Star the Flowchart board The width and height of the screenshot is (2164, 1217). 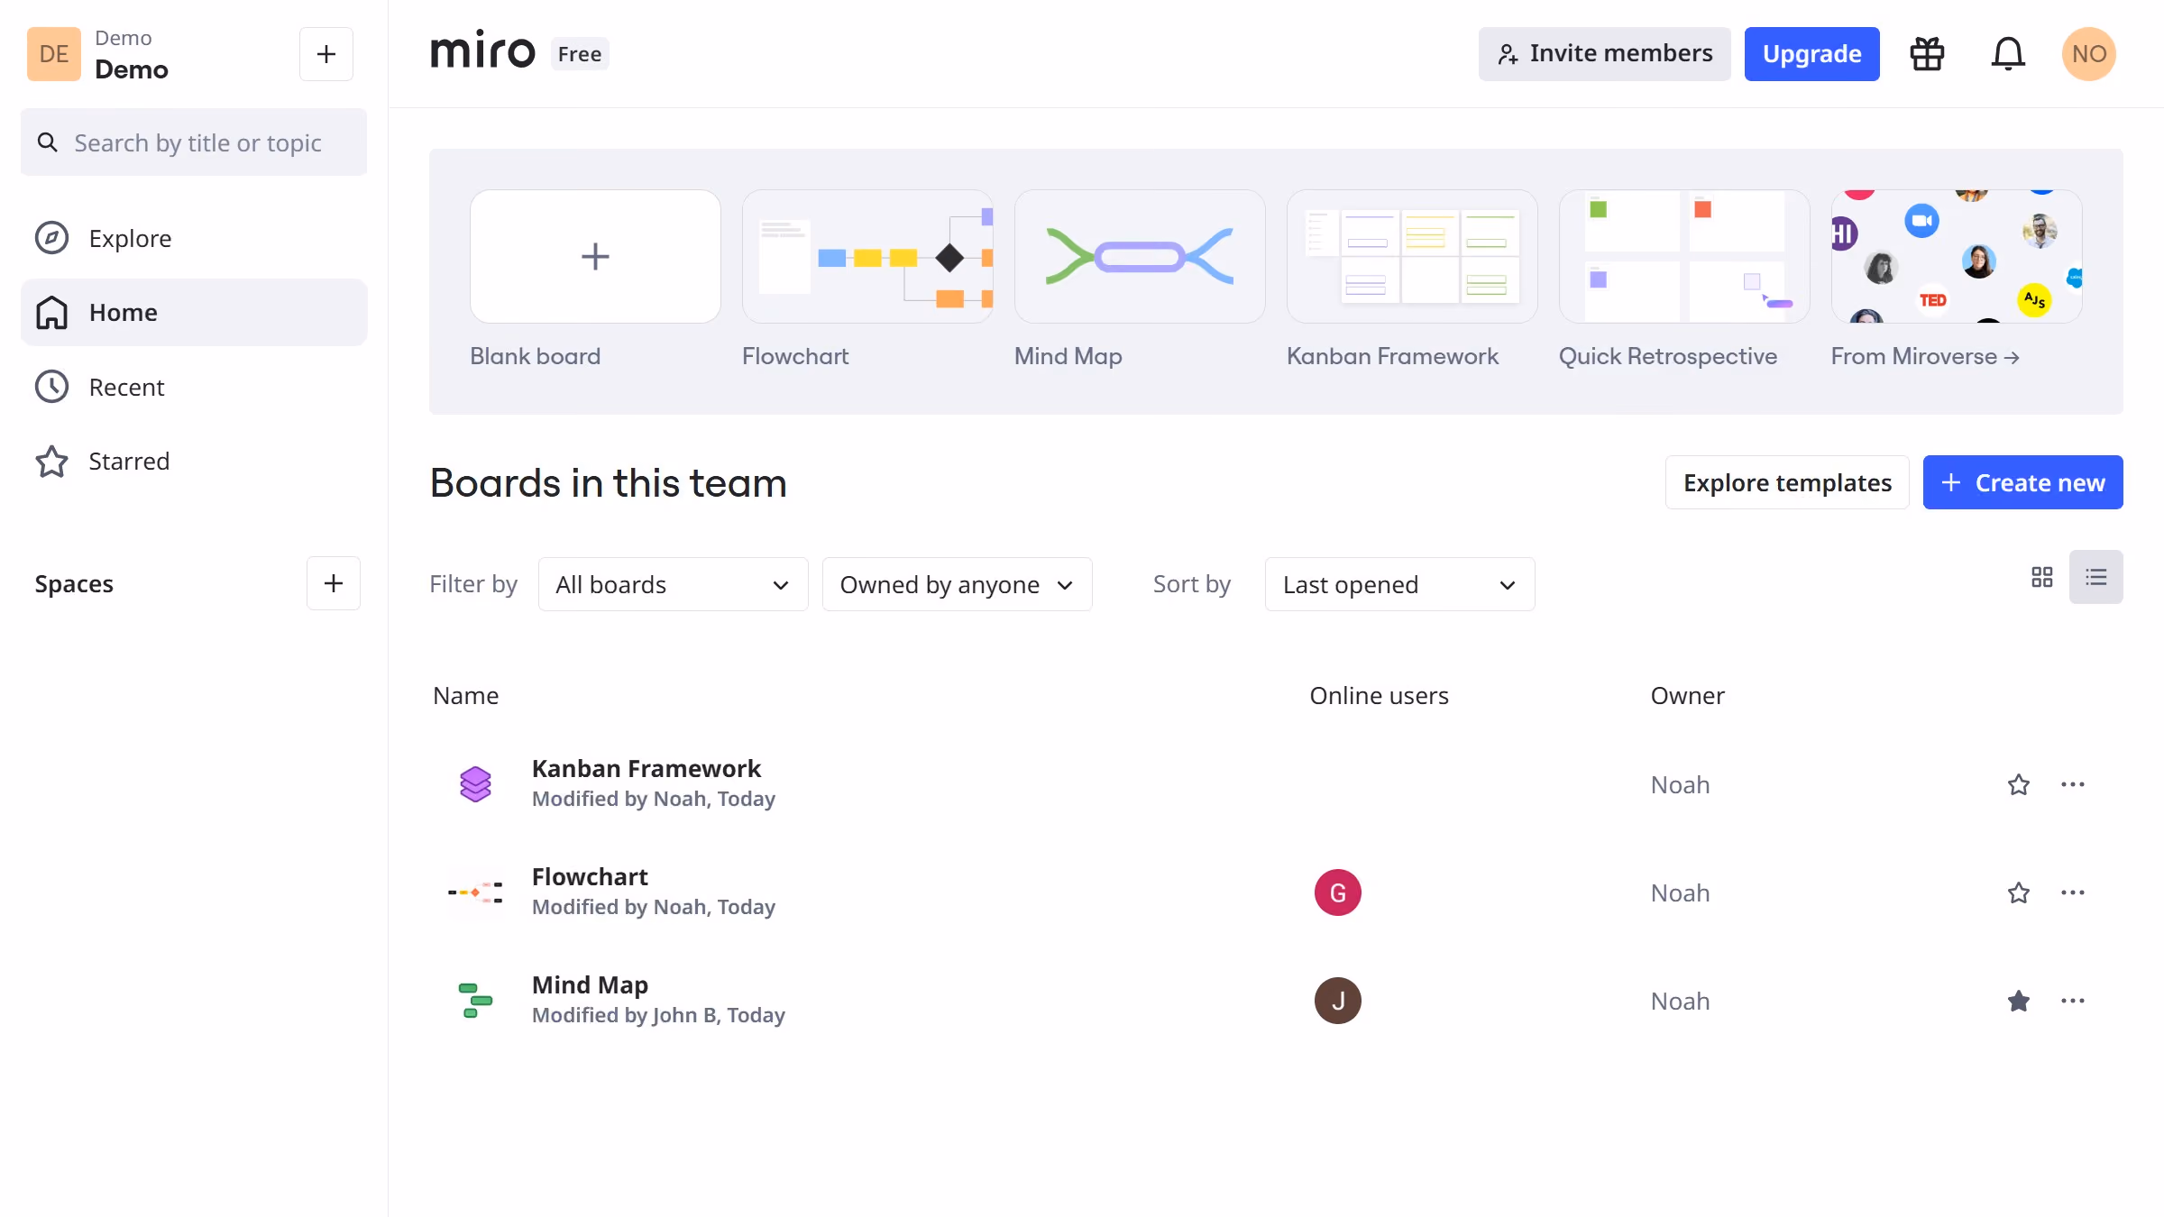point(2018,892)
